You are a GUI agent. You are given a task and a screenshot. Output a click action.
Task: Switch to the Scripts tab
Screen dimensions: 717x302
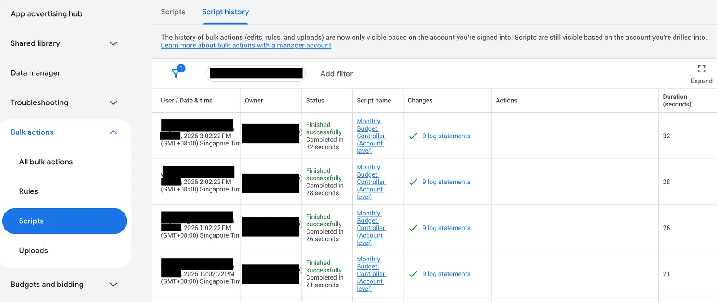click(173, 12)
